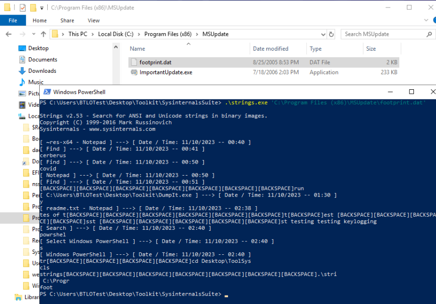
Task: Open the File menu tab
Action: point(13,21)
